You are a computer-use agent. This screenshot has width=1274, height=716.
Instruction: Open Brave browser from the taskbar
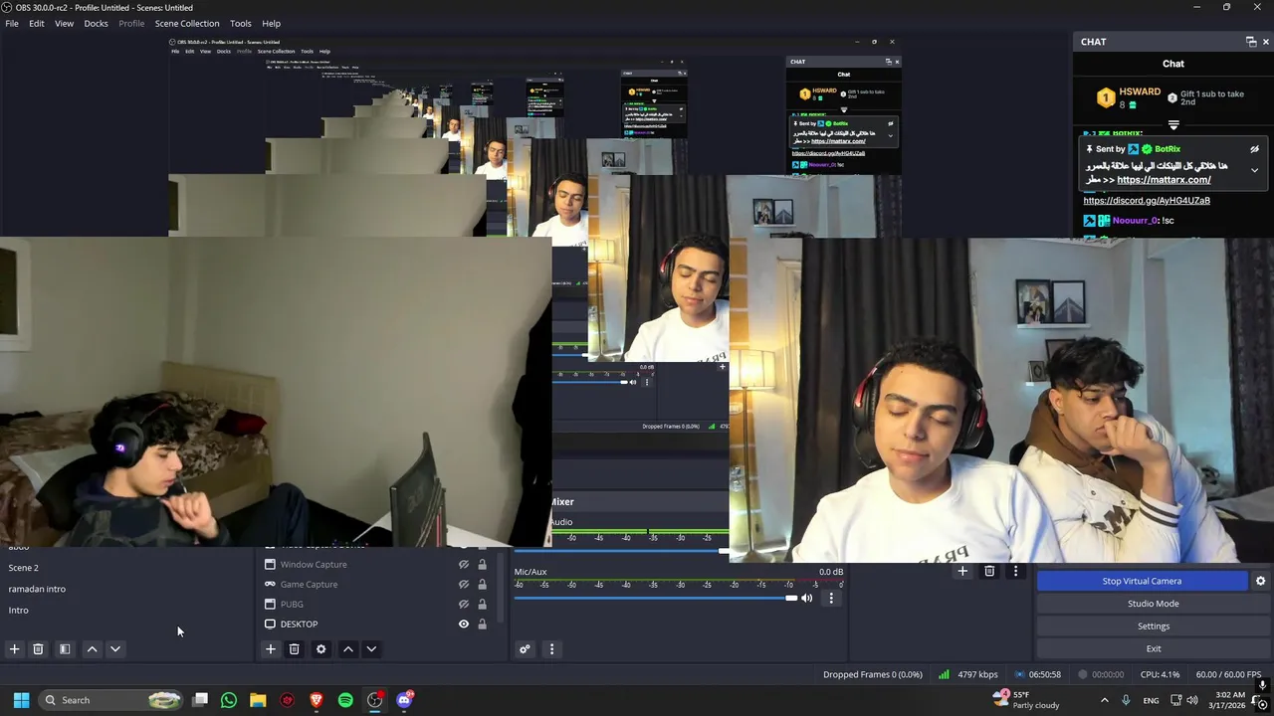pos(317,700)
